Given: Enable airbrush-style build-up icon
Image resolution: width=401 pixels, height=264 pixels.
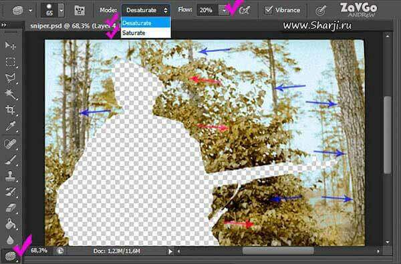Looking at the screenshot, I should (245, 11).
